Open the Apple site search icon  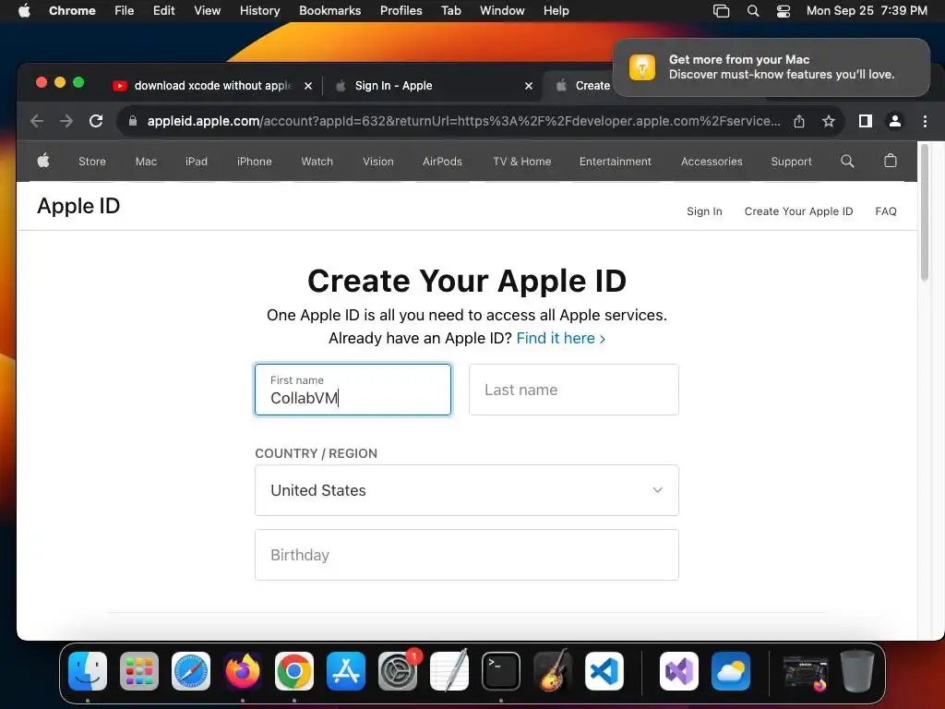pos(847,161)
